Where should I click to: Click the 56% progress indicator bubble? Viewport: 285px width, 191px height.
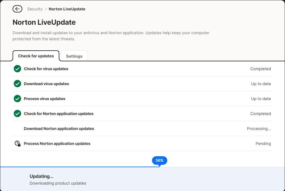(159, 160)
